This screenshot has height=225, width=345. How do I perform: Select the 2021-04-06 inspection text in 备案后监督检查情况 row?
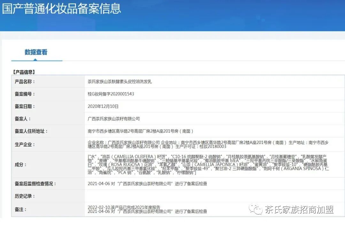(x=147, y=184)
